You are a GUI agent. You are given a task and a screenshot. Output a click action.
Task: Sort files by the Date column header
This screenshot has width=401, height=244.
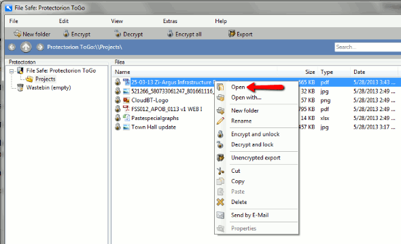(x=359, y=72)
